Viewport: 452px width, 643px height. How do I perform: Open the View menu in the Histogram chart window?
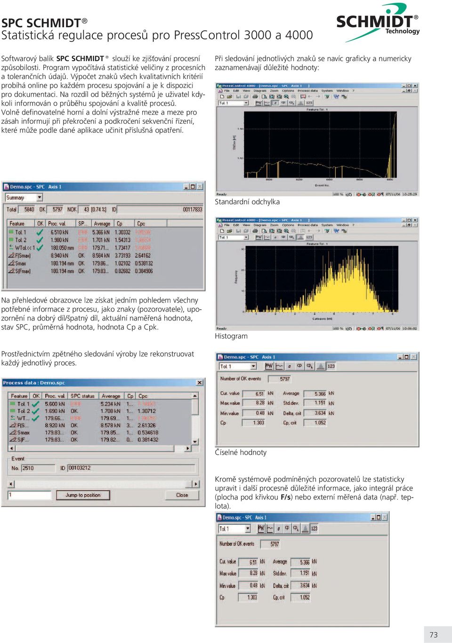246,225
